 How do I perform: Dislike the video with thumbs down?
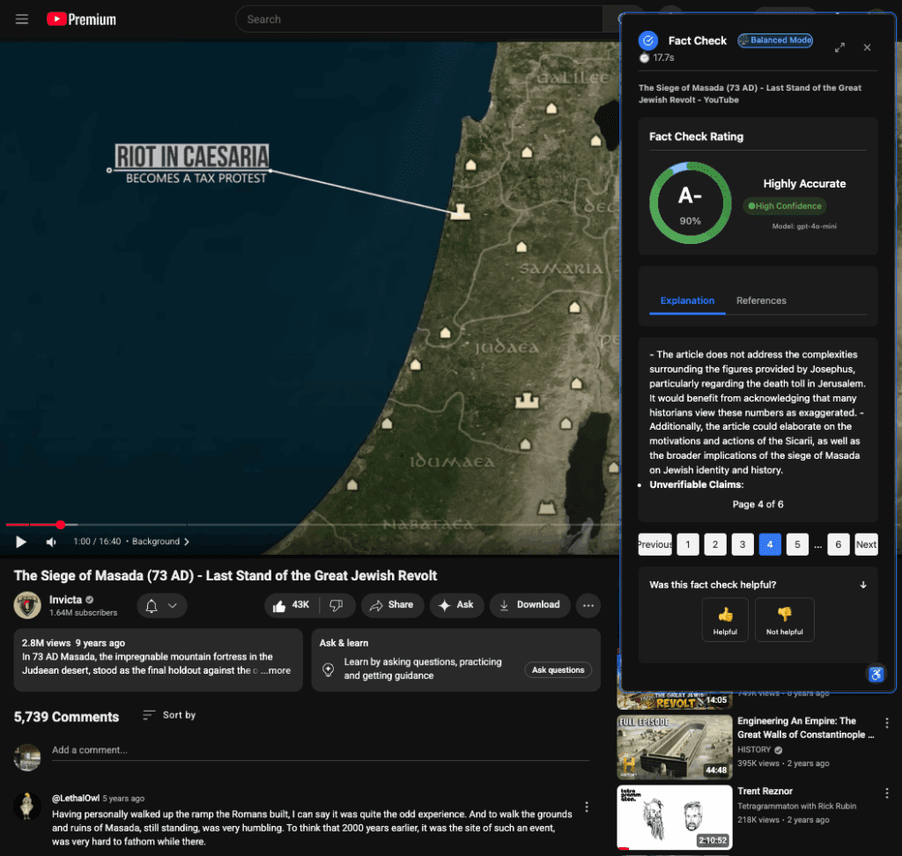point(336,605)
